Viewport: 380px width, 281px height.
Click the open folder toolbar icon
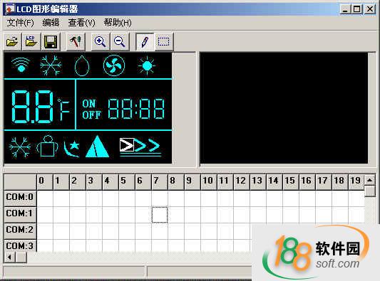[12, 41]
